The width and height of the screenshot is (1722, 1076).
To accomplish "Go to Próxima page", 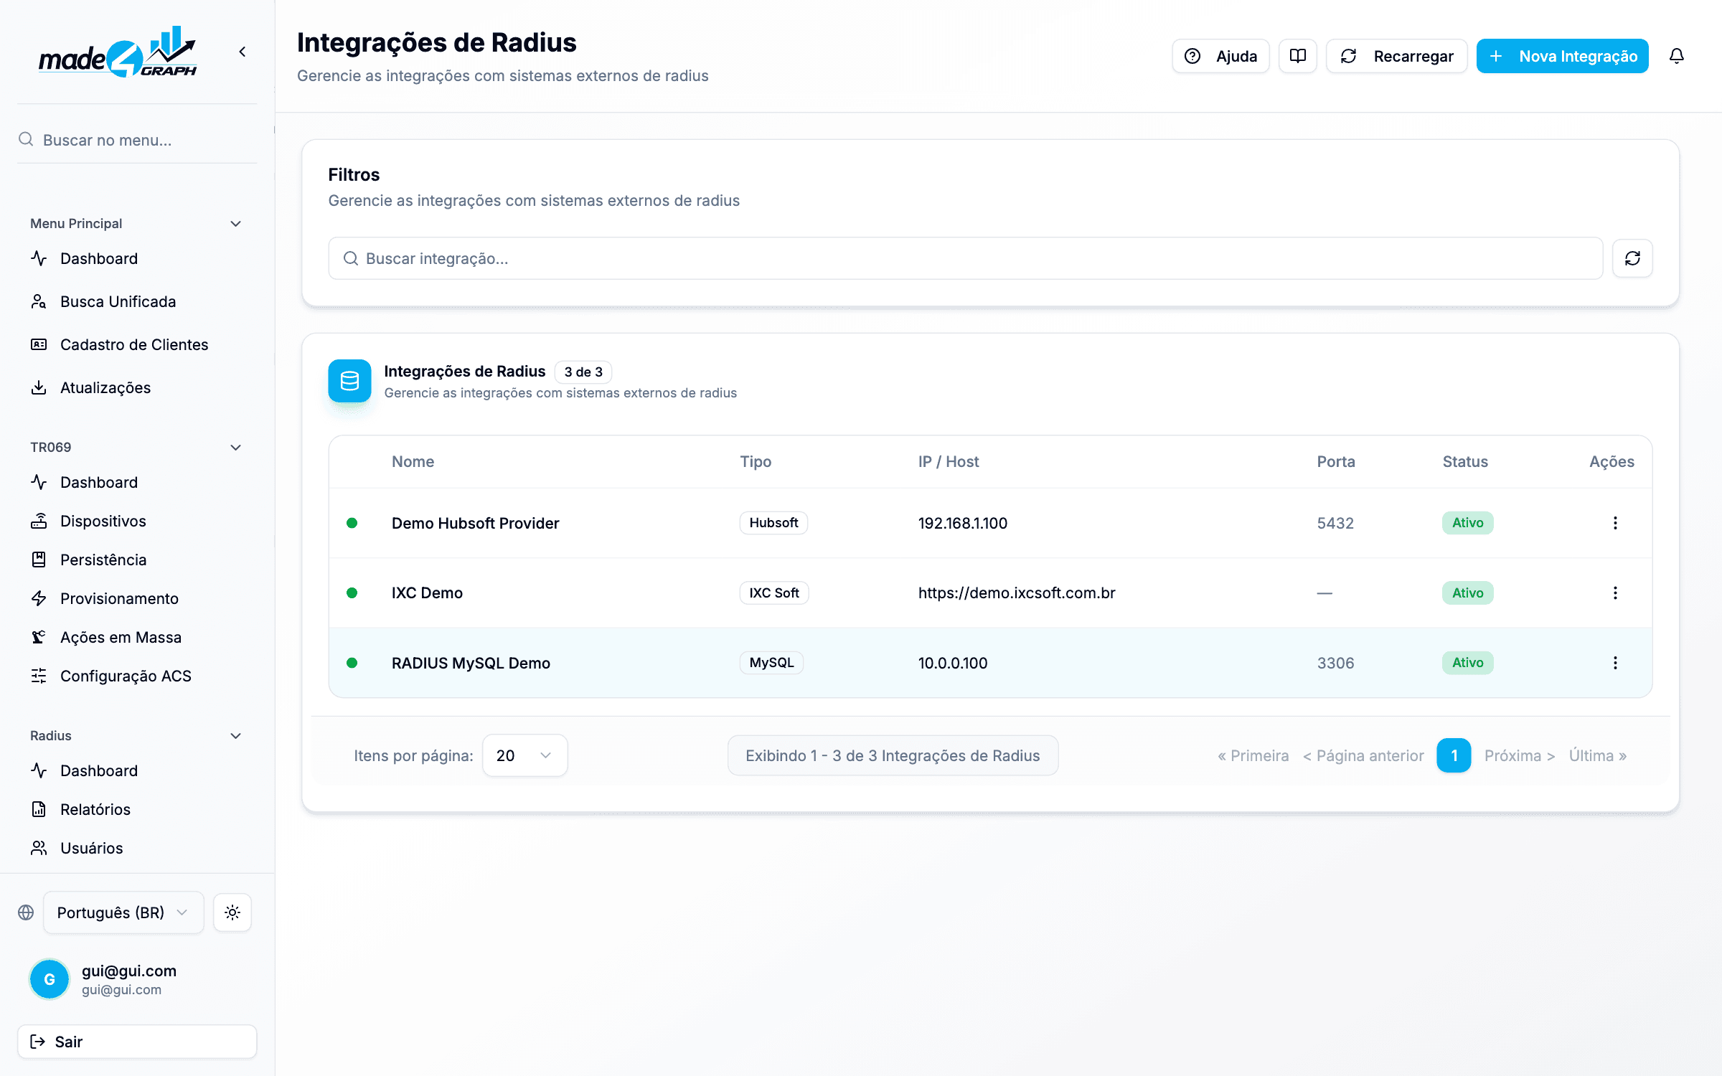I will [1520, 755].
